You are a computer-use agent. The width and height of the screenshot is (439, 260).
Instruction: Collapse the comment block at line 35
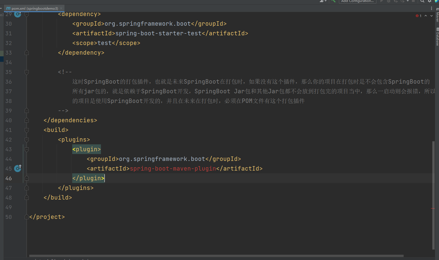[x=27, y=72]
